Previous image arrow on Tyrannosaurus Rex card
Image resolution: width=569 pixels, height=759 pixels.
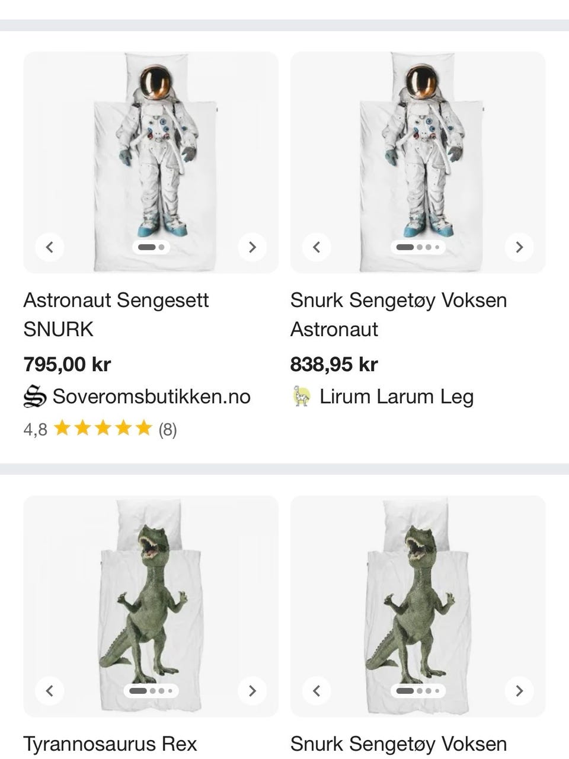50,690
